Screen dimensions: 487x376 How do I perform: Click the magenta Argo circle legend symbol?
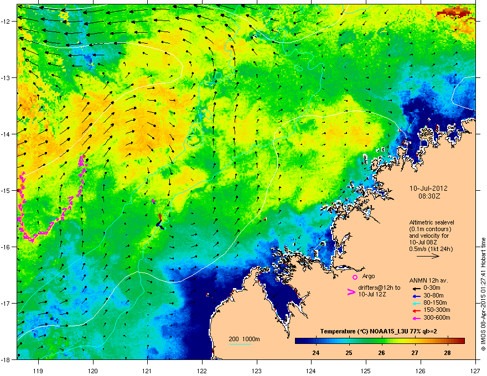click(355, 277)
